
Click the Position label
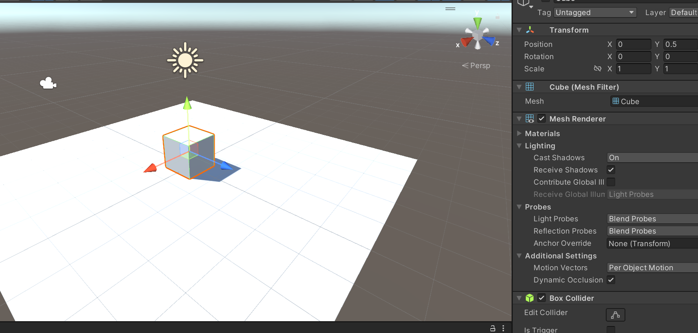pos(538,44)
